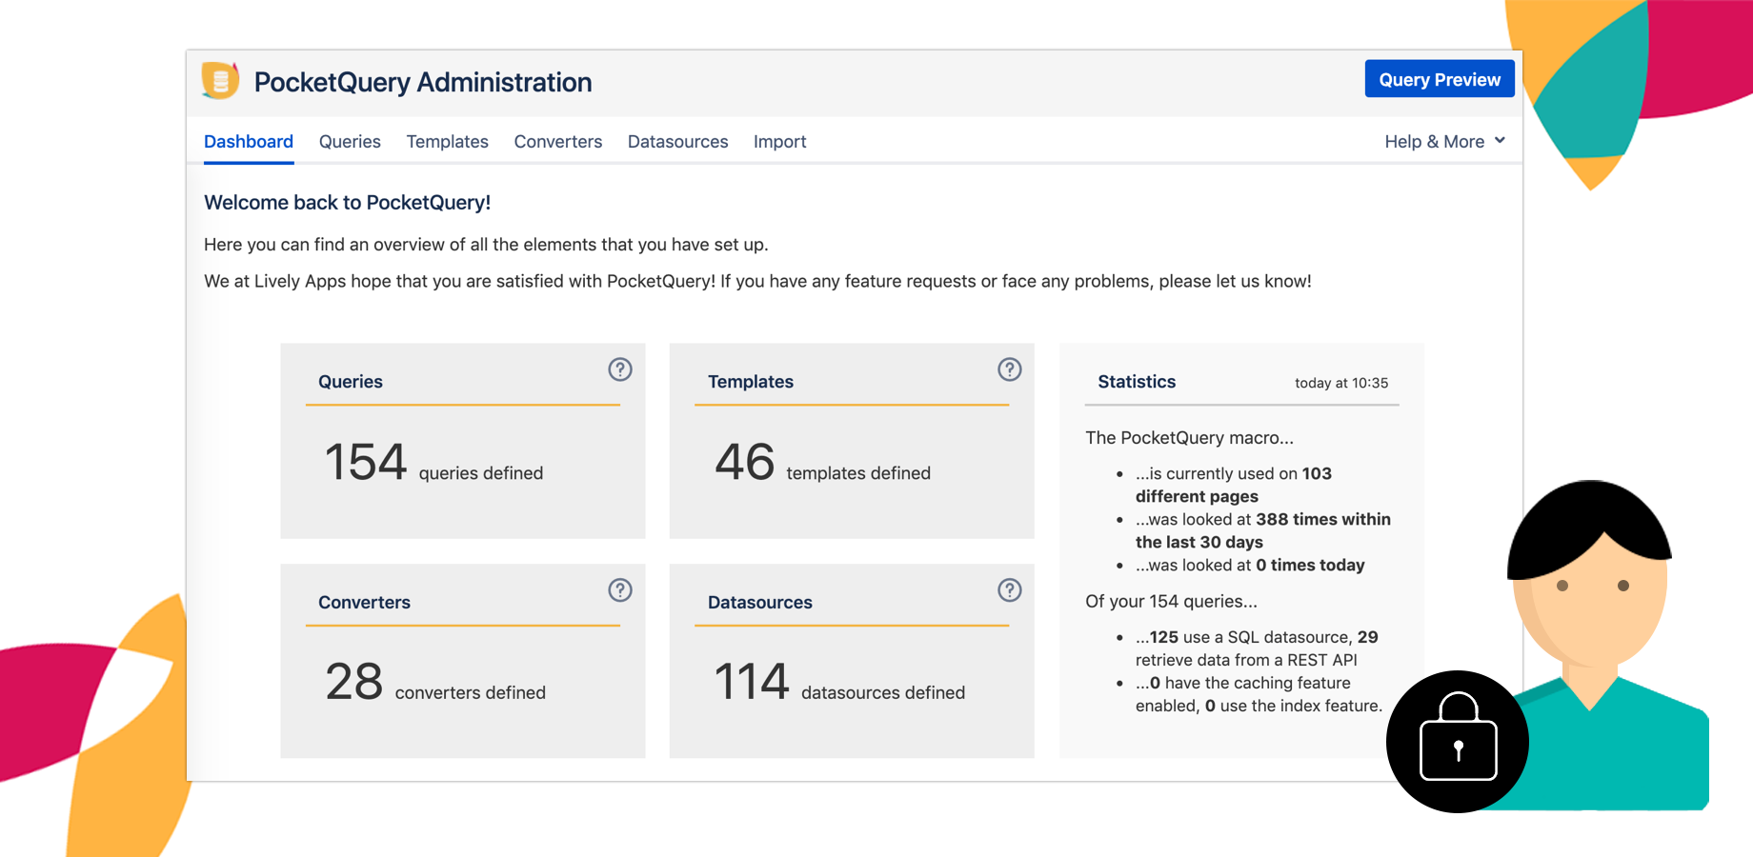Click the Statistics panel heading
Viewport: 1753px width, 857px height.
click(x=1137, y=382)
